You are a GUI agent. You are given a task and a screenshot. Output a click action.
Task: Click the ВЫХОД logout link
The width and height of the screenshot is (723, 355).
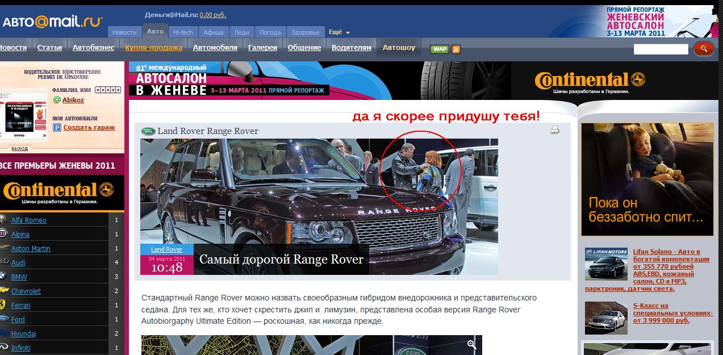tap(19, 149)
